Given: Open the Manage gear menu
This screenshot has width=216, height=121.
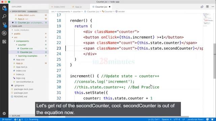Looking at the screenshot, I should [4, 114].
